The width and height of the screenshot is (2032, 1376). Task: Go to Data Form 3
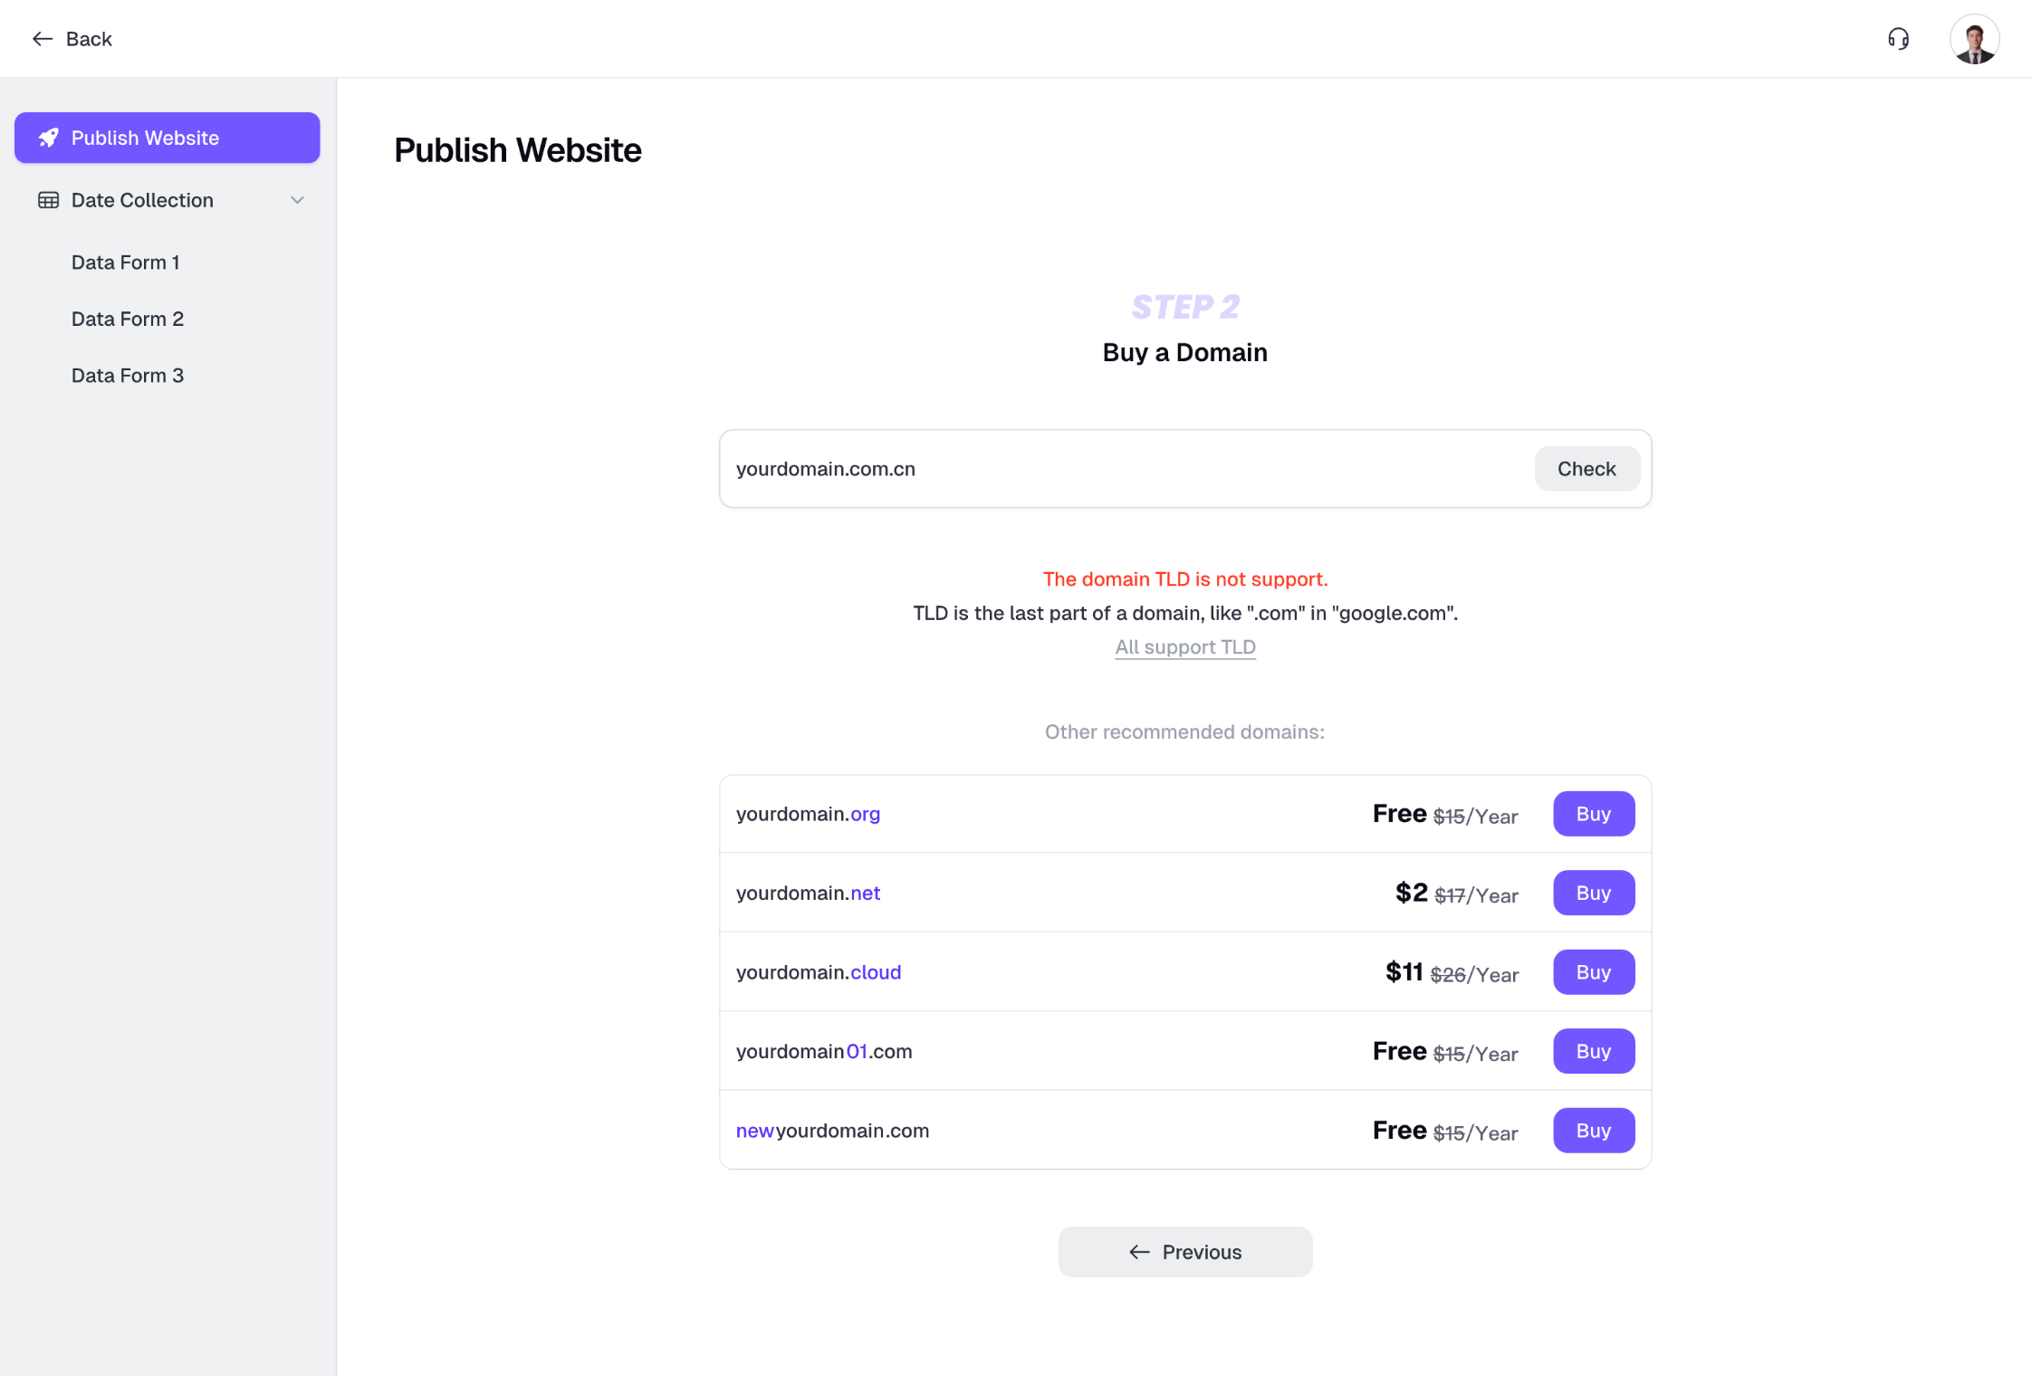point(128,376)
